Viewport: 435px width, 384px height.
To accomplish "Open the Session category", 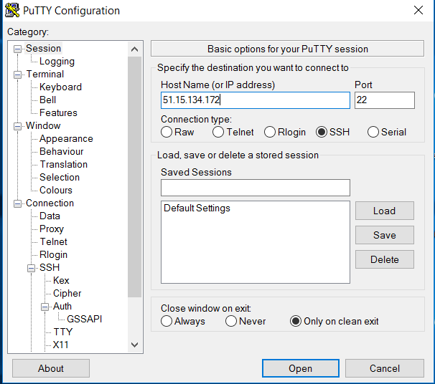I will tap(43, 48).
